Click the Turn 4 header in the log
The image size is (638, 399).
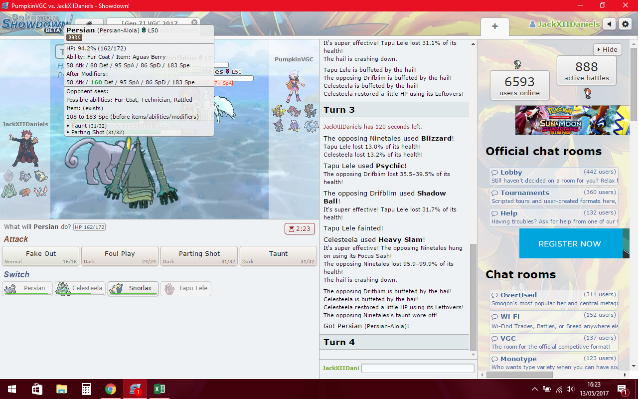pyautogui.click(x=394, y=342)
